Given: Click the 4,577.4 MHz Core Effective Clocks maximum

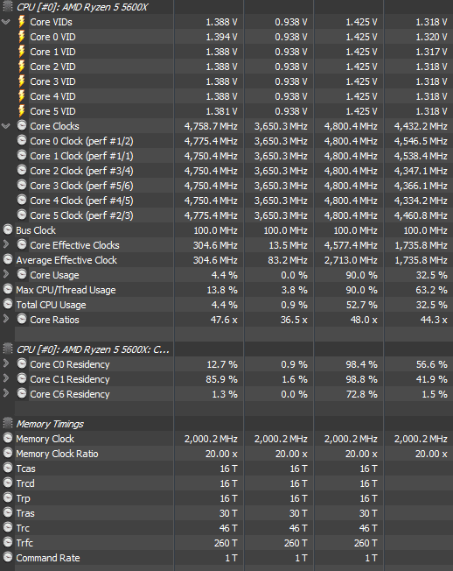Looking at the screenshot, I should (351, 245).
